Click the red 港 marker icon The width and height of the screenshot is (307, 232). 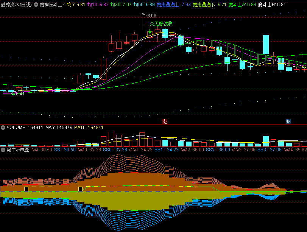[165, 121]
